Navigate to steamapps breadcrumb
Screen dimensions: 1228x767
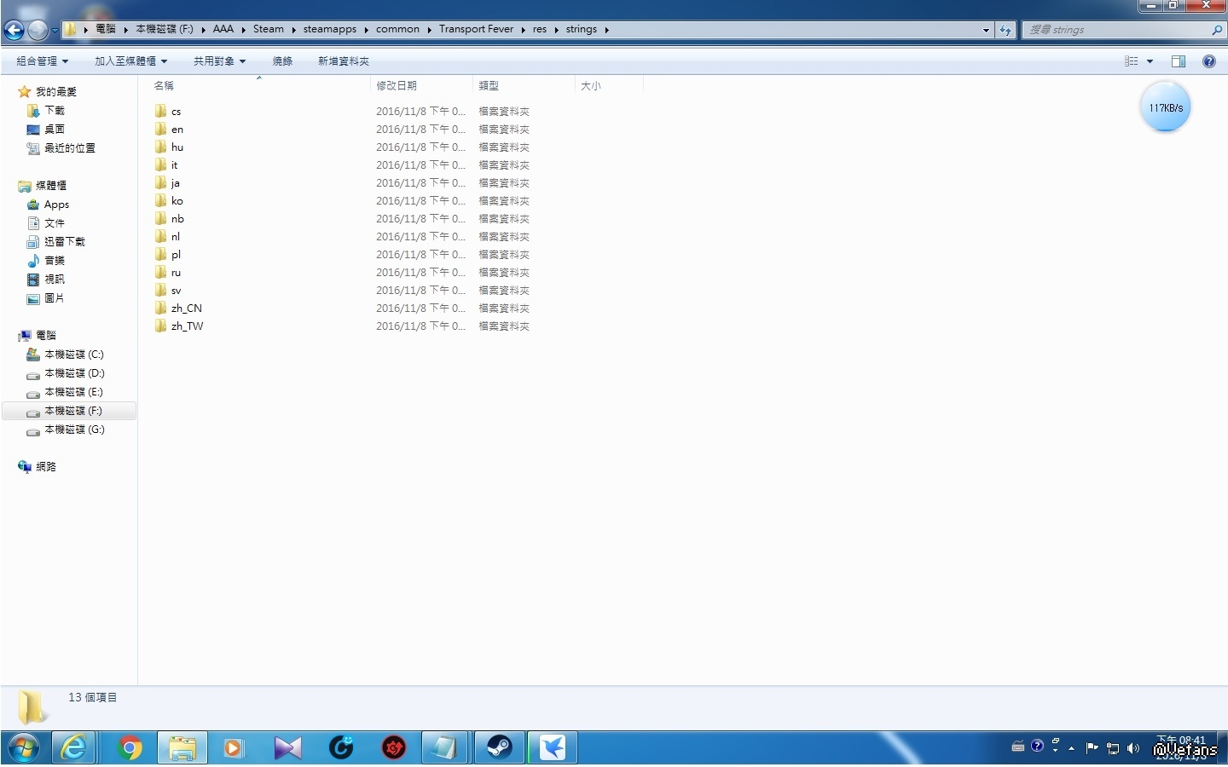(x=330, y=29)
